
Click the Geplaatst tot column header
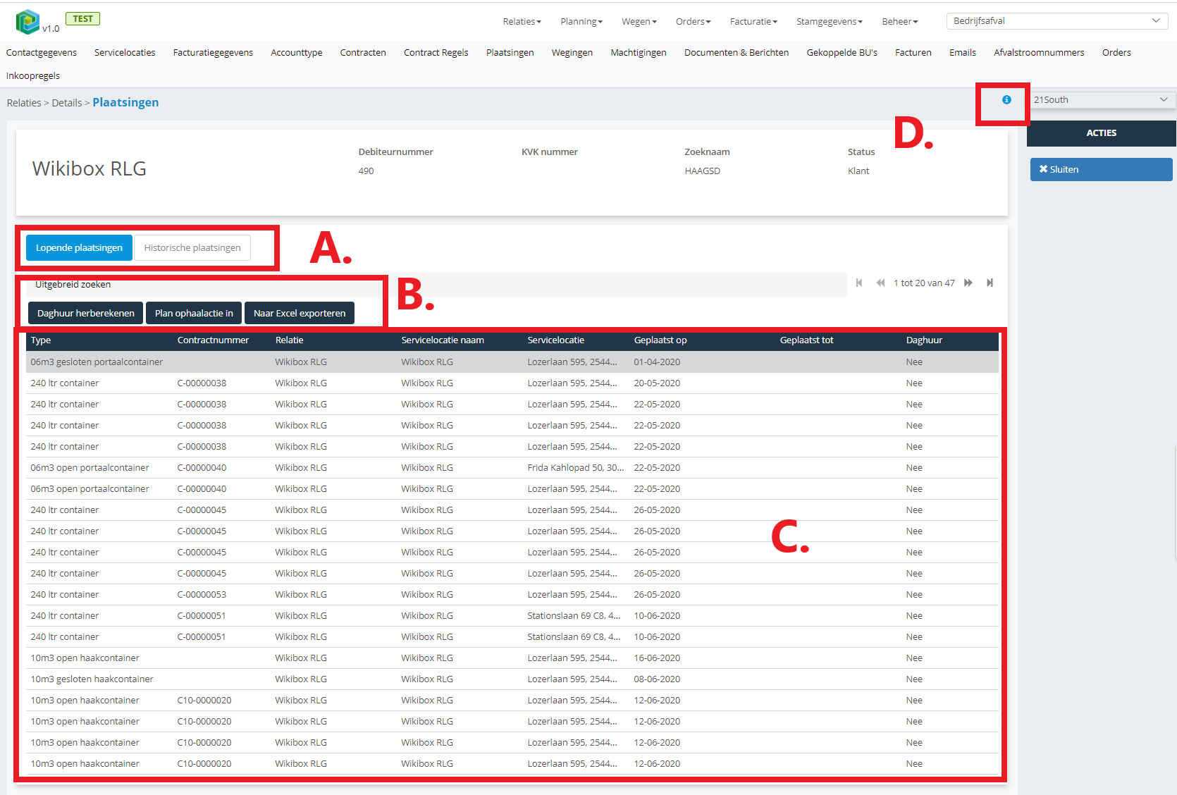coord(806,340)
